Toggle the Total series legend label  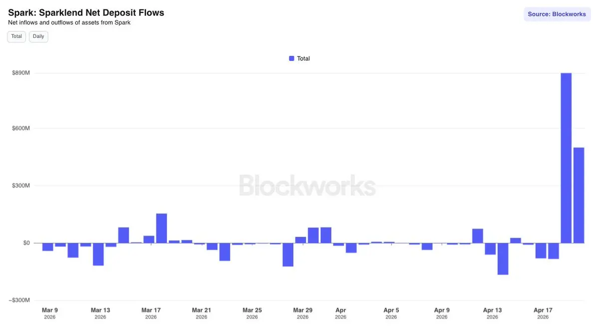click(x=303, y=58)
